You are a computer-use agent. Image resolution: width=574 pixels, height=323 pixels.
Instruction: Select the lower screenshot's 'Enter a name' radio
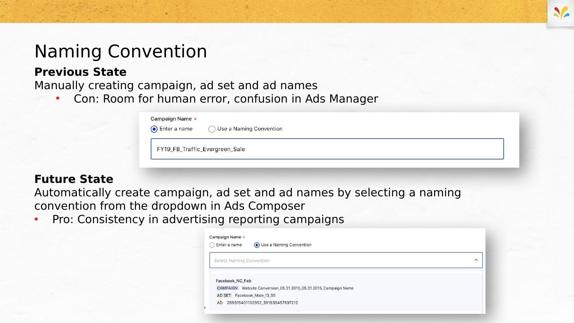[212, 245]
